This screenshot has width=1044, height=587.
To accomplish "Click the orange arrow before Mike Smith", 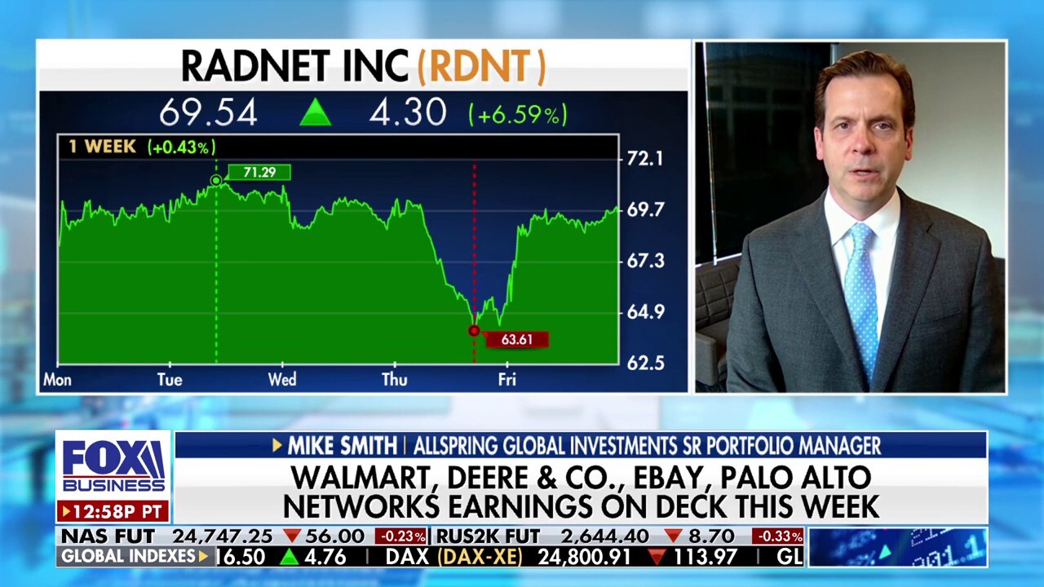I will [x=277, y=445].
